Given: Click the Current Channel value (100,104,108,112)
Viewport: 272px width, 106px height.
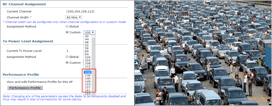Looking at the screenshot, I should 80,12.
